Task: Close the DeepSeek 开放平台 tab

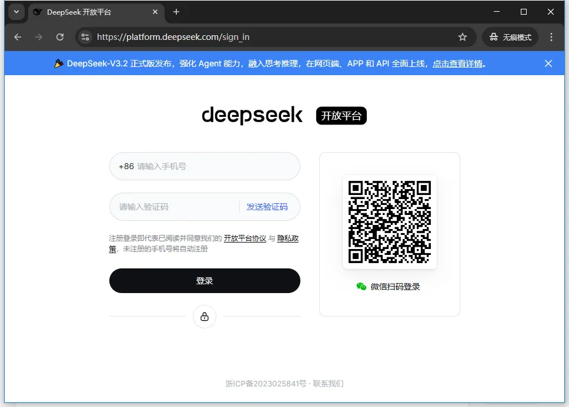Action: click(155, 12)
